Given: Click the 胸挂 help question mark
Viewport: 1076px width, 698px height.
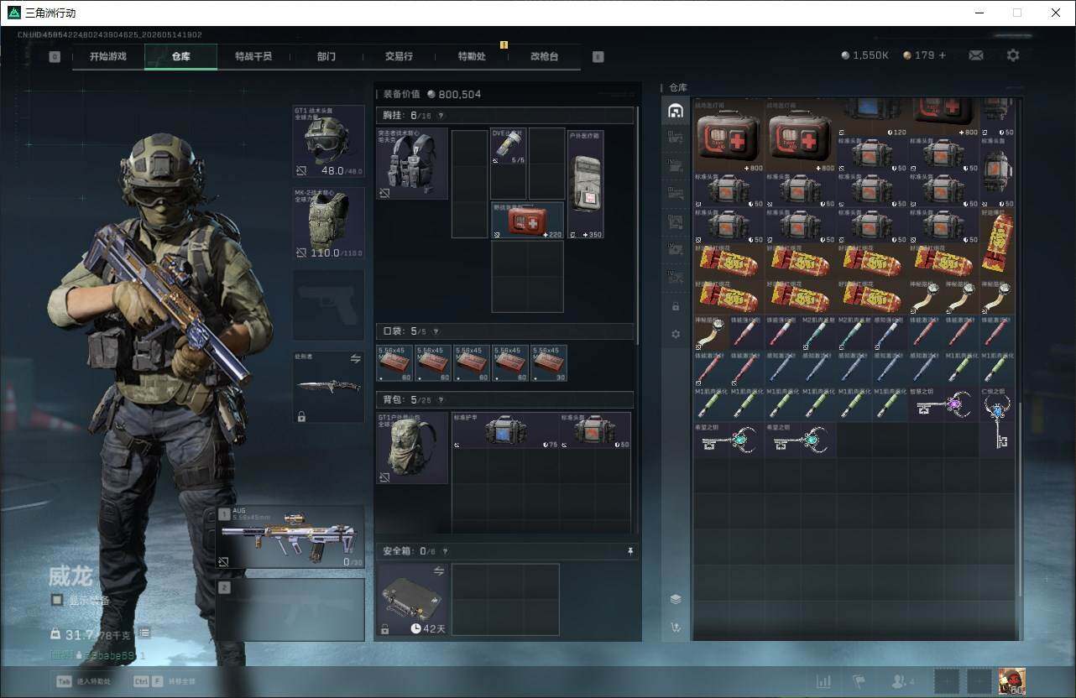Looking at the screenshot, I should tap(441, 116).
